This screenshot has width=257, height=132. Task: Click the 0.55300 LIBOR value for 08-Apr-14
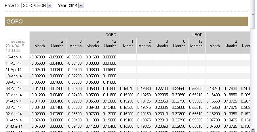(196, 88)
